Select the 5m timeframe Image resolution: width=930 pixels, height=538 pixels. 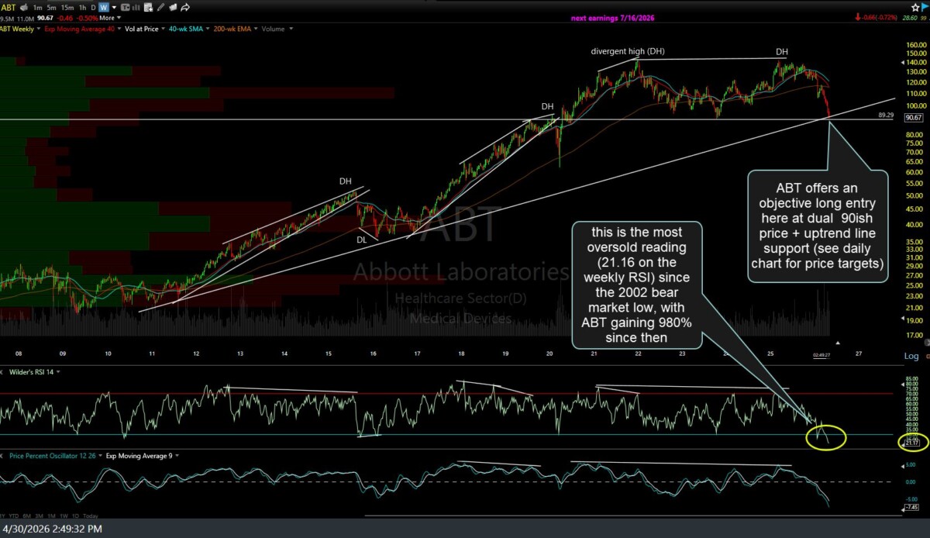[x=51, y=8]
